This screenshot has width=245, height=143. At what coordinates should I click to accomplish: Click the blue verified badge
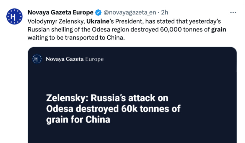click(98, 13)
